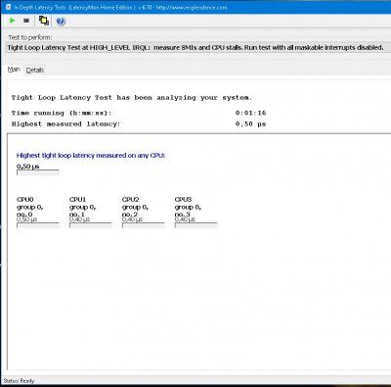Click the 'Test to perform:' label
The width and height of the screenshot is (391, 387).
click(30, 37)
